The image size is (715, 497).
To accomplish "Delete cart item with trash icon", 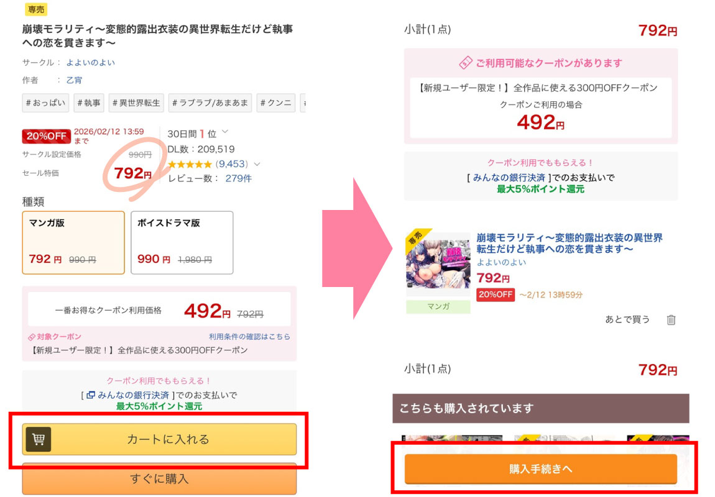I will 671,320.
